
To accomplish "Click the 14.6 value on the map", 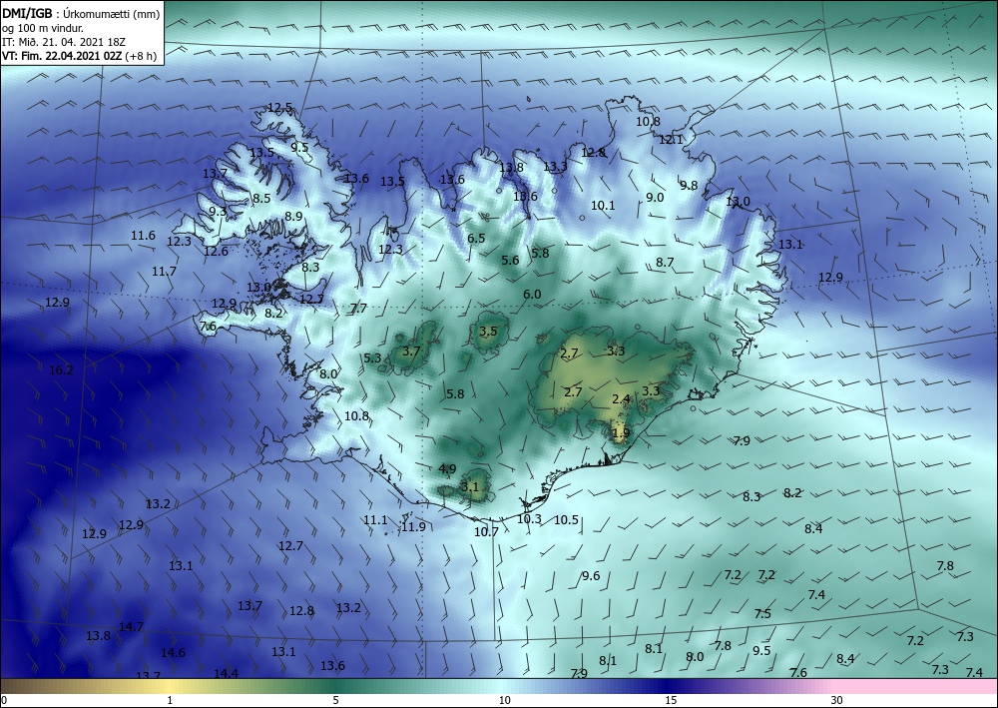I will click(x=173, y=653).
